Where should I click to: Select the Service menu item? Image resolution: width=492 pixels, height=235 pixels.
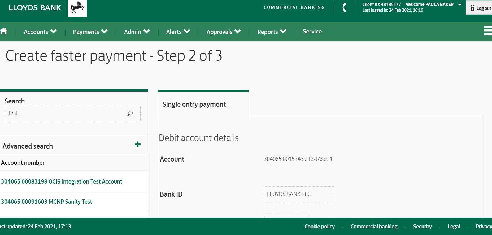pos(312,31)
